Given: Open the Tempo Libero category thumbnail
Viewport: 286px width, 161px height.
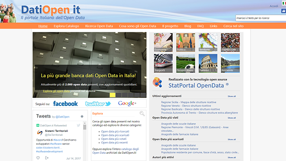Looking at the screenshot, I should coord(186,63).
